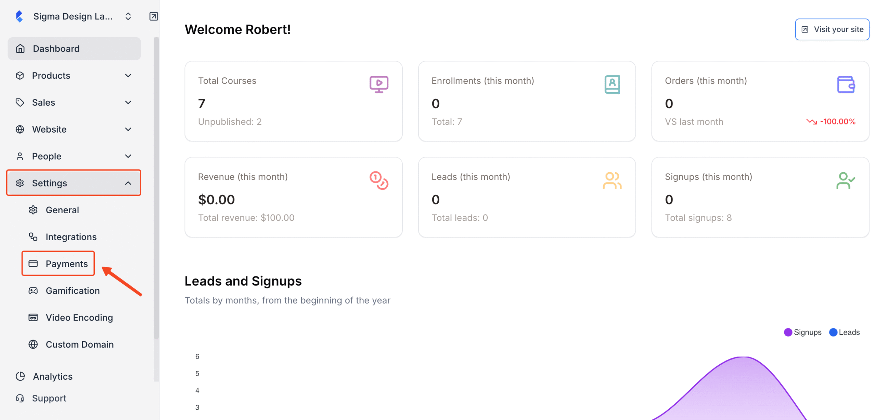Navigate to the Analytics section
This screenshot has height=420, width=876.
click(x=52, y=376)
